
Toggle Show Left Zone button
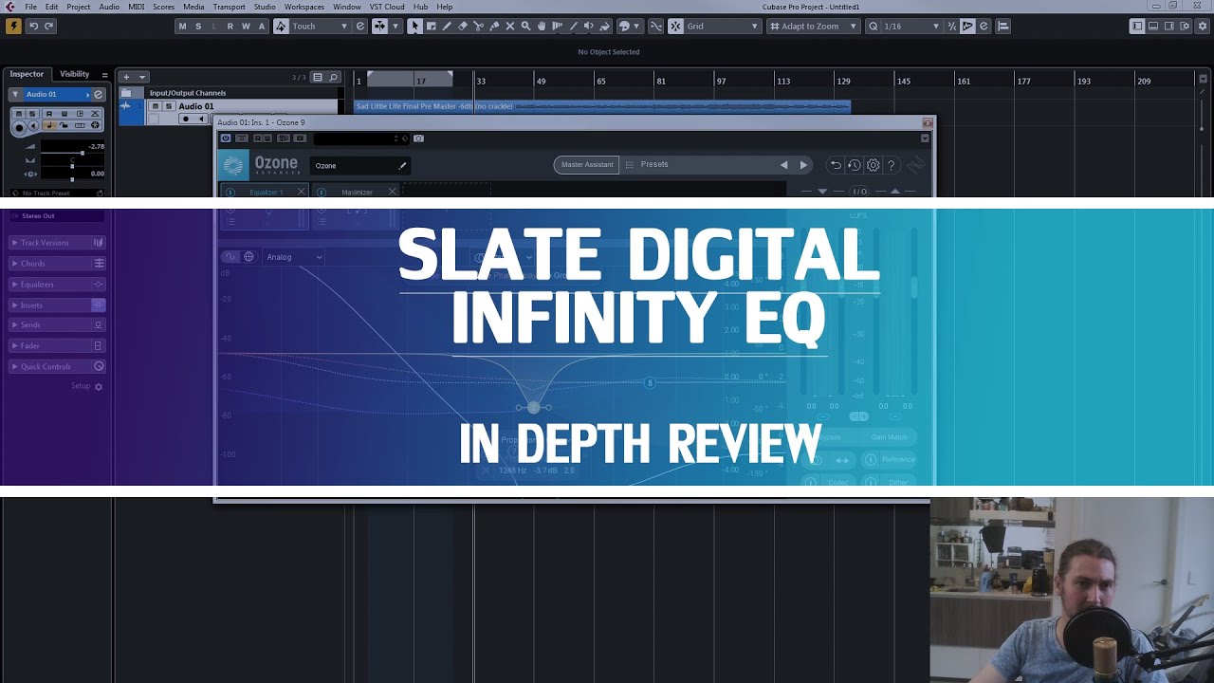[x=1137, y=26]
